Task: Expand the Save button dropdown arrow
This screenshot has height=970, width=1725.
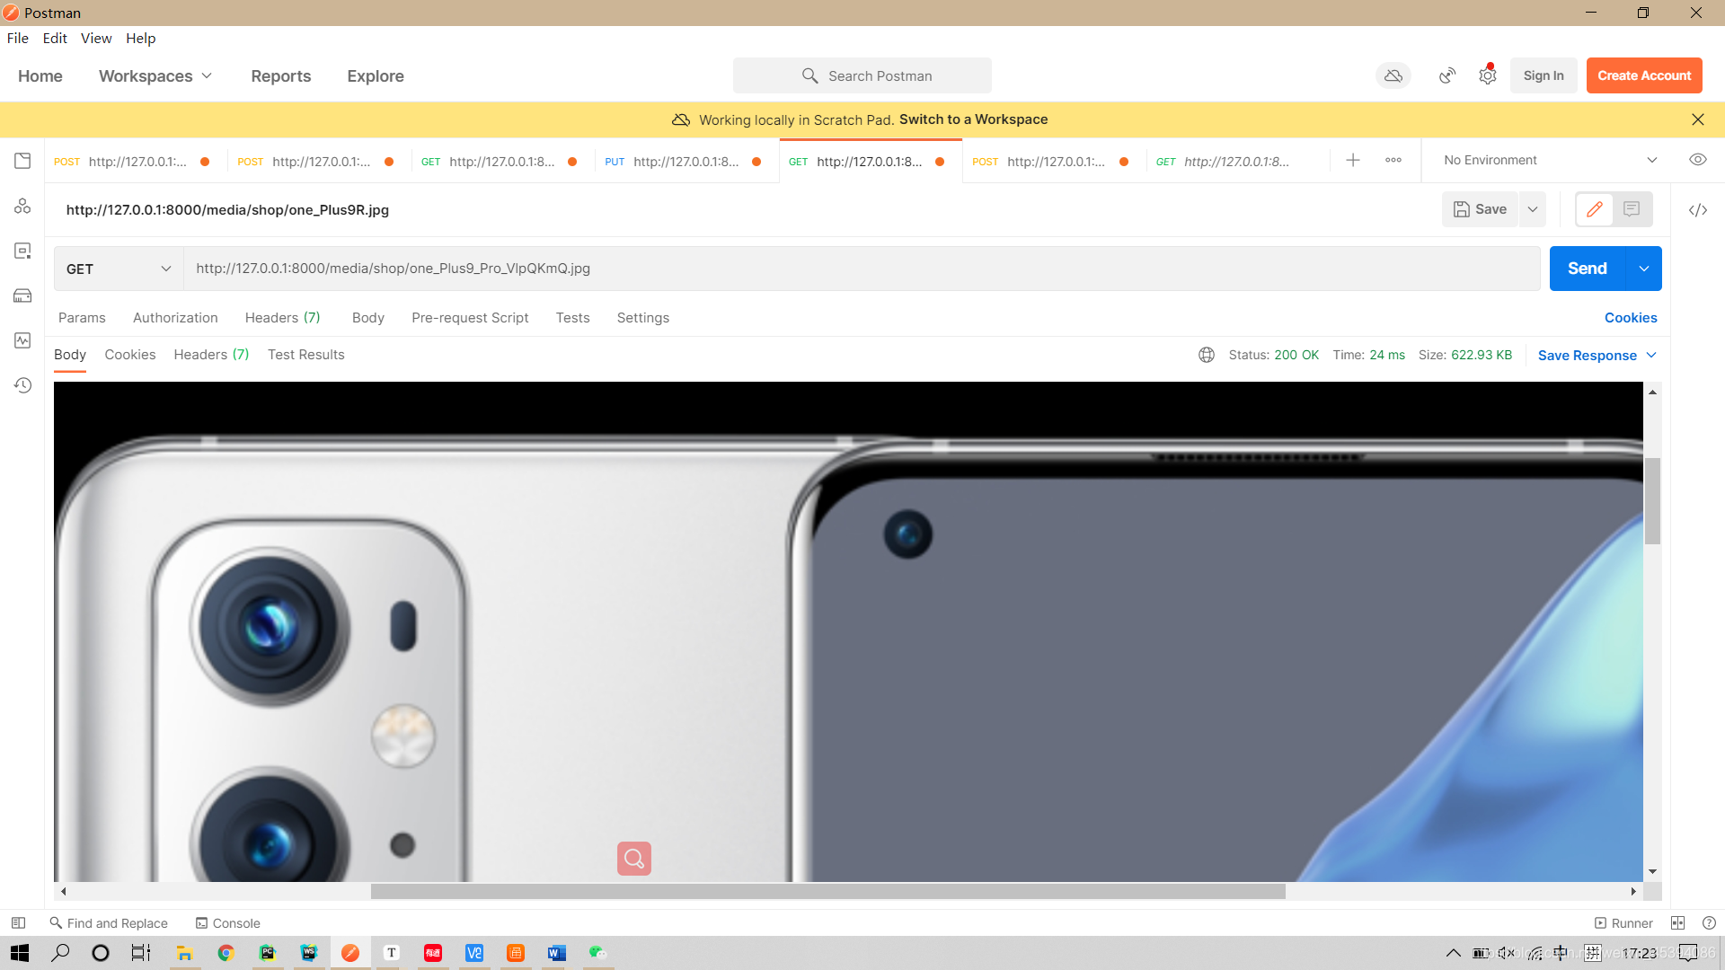Action: (x=1533, y=209)
